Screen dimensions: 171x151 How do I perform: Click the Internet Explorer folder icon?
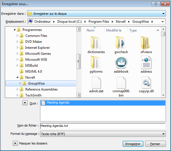click(x=21, y=47)
